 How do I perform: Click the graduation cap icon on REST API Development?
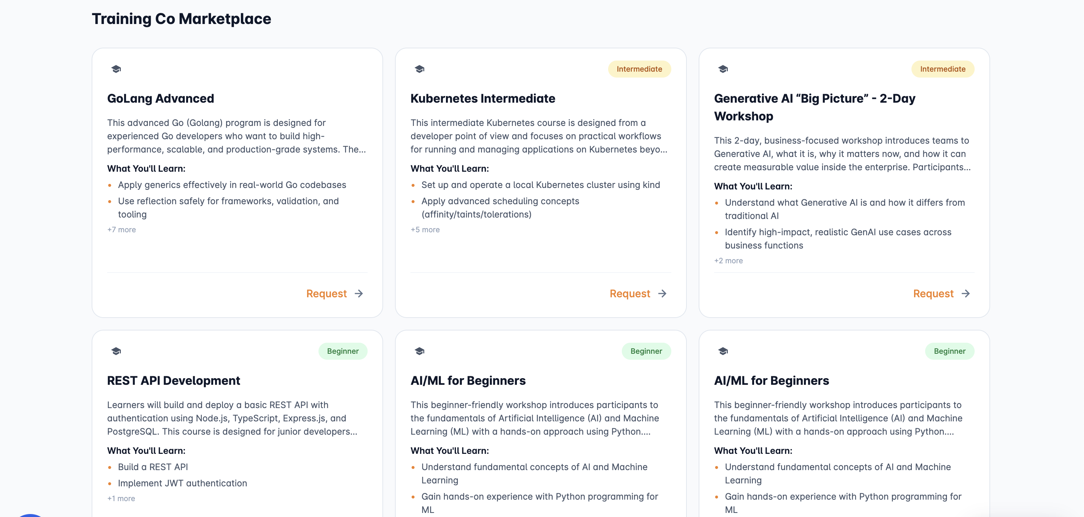[116, 351]
